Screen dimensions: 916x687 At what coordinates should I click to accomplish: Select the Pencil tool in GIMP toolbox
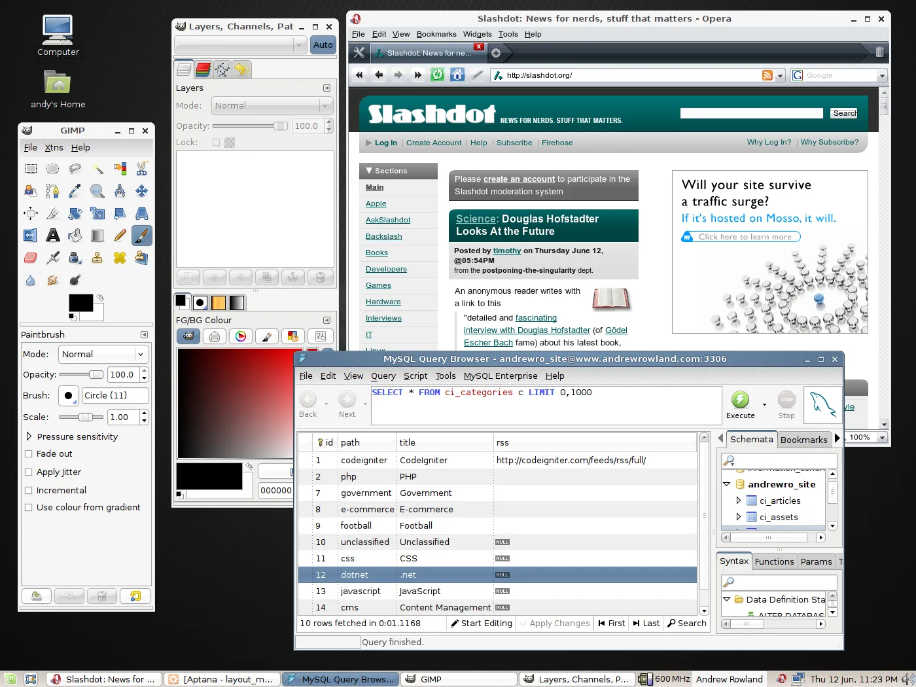pyautogui.click(x=120, y=236)
